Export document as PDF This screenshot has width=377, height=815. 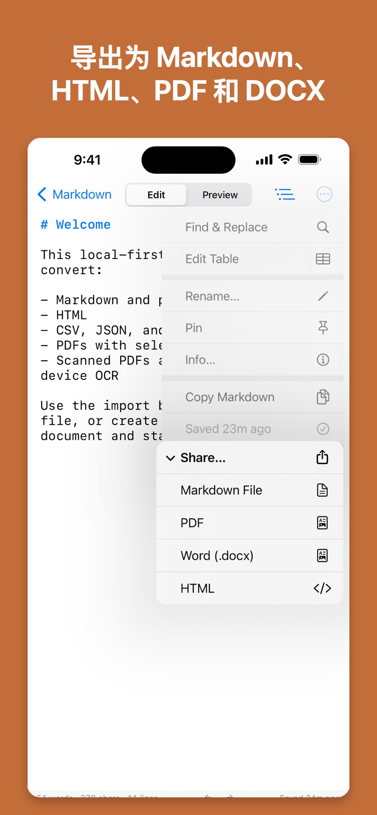point(250,523)
